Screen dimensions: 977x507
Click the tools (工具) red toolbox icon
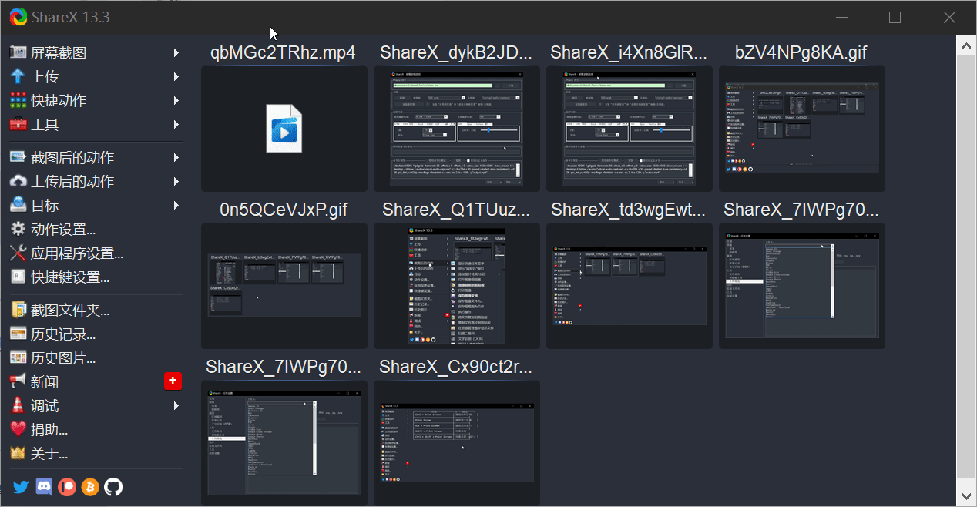click(x=18, y=124)
